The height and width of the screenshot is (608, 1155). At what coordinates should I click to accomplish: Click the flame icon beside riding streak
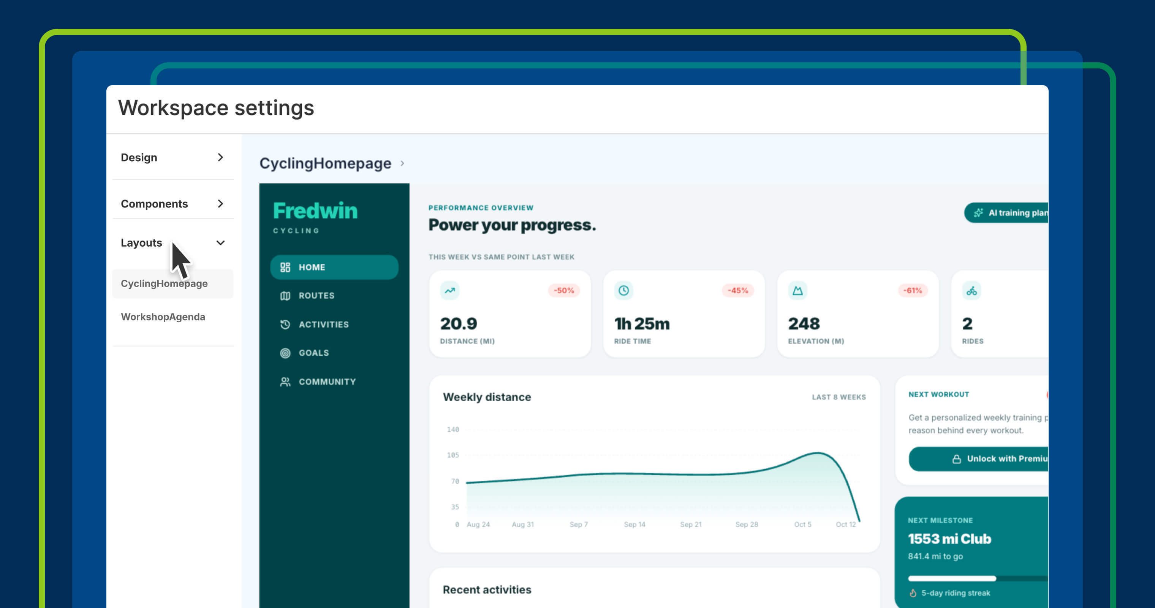913,593
